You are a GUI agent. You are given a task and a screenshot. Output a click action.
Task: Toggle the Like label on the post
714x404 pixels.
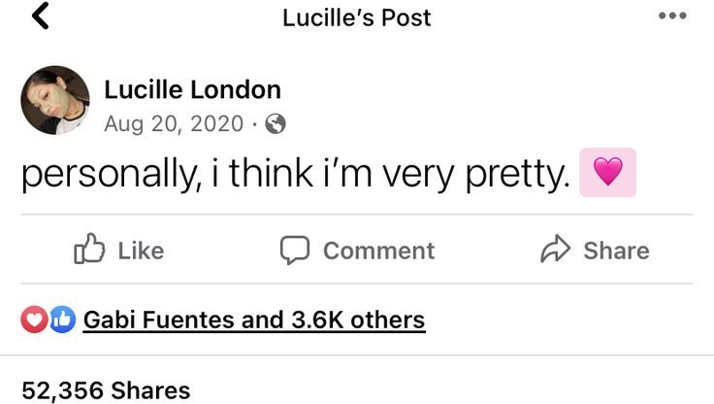click(141, 251)
